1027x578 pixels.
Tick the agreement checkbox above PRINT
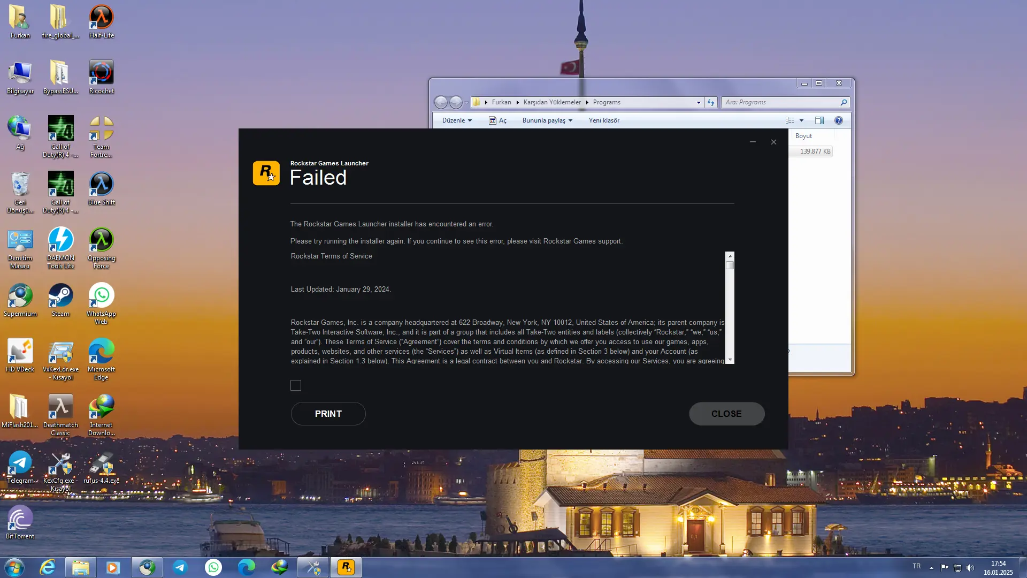296,385
